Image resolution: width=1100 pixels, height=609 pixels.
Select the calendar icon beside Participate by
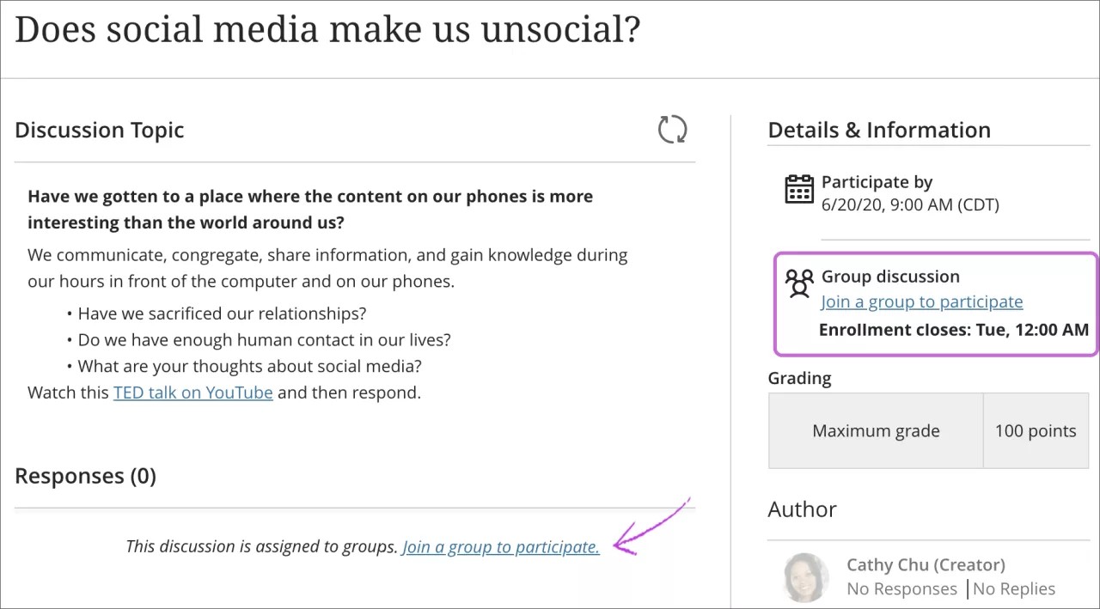pos(799,189)
